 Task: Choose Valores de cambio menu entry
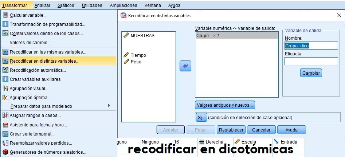[x=30, y=43]
